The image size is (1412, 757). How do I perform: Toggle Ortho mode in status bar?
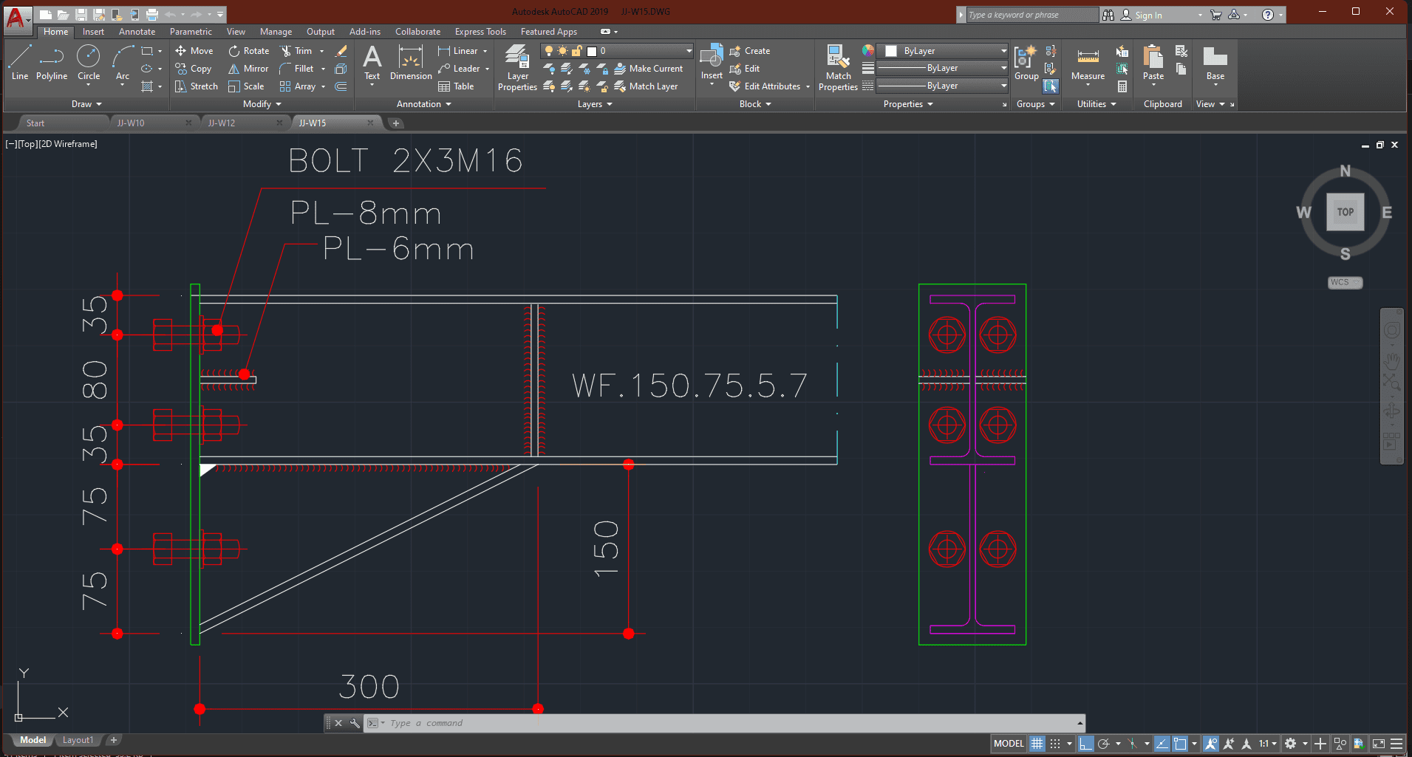tap(1085, 744)
